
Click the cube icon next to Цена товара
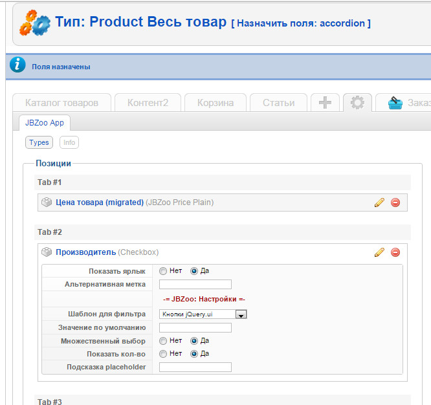(x=47, y=202)
